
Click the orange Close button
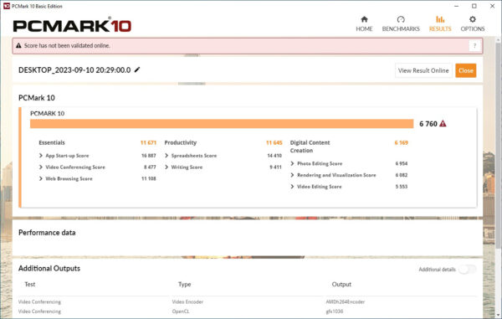tap(466, 70)
